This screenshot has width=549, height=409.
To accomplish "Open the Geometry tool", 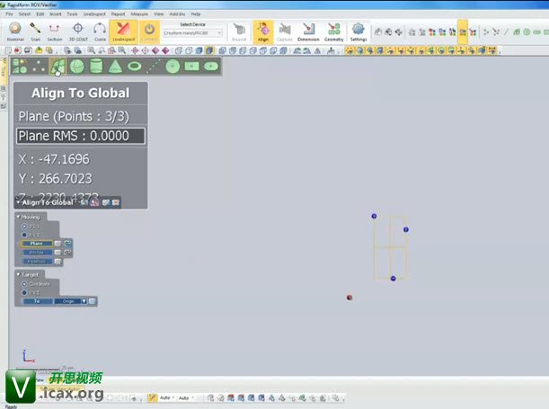I will 333,31.
